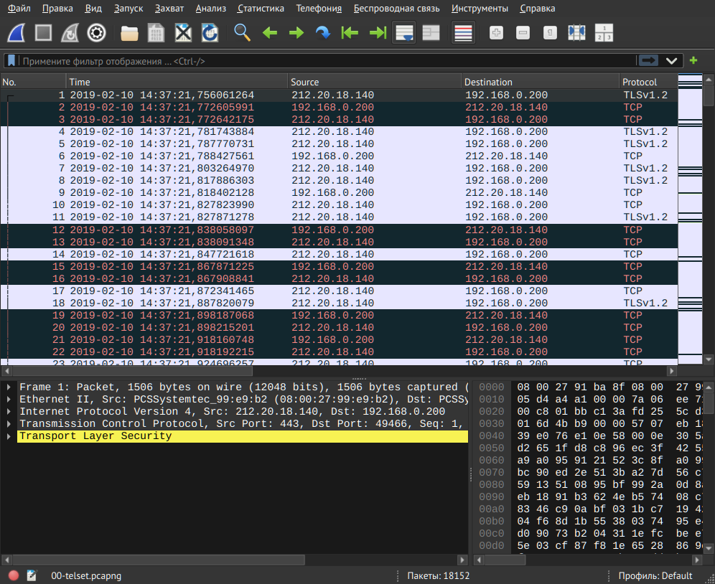Click the hex dump vertical scrollbar
Image resolution: width=715 pixels, height=584 pixels.
tap(709, 467)
